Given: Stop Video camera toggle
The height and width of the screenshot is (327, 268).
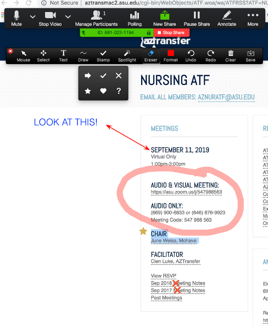Looking at the screenshot, I should (x=50, y=19).
